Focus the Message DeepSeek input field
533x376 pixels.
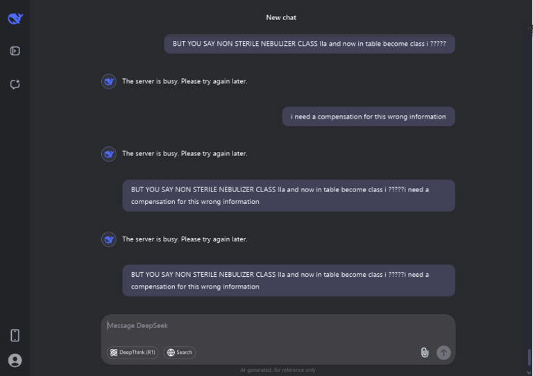point(278,326)
